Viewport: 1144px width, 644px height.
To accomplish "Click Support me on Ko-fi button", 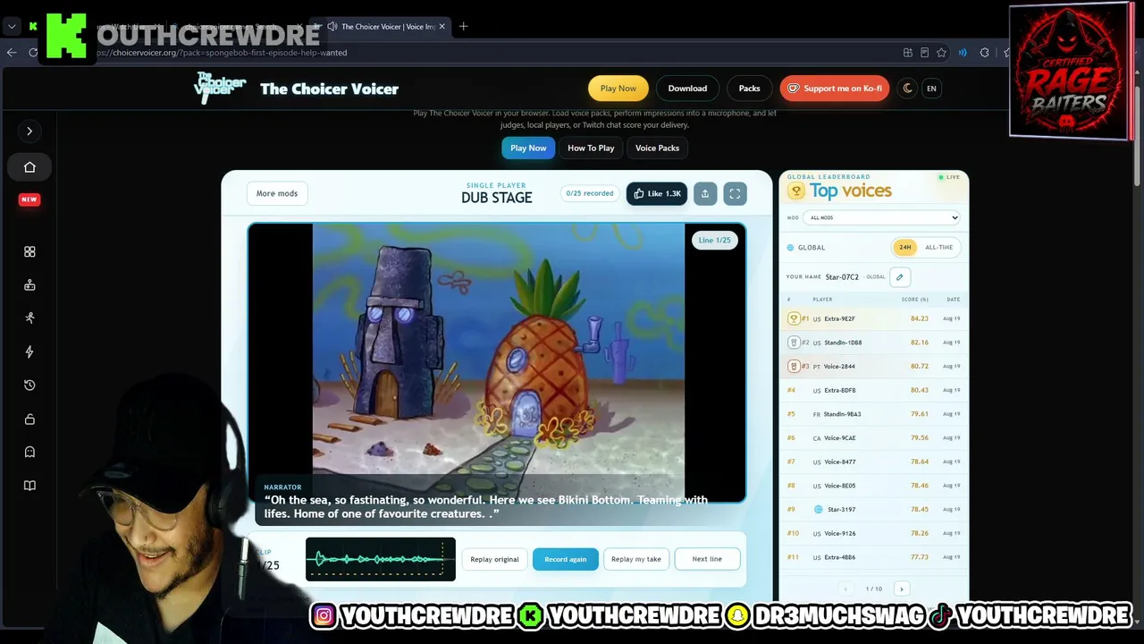I will (x=835, y=89).
